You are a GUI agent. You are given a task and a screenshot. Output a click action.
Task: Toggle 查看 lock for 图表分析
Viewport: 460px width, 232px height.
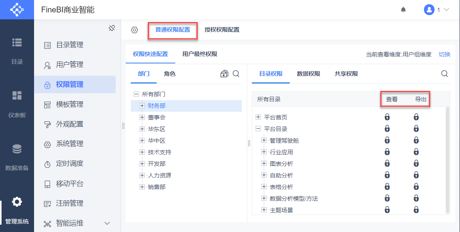pos(387,164)
